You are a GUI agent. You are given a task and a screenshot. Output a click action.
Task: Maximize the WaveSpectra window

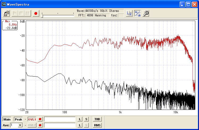[188, 5]
